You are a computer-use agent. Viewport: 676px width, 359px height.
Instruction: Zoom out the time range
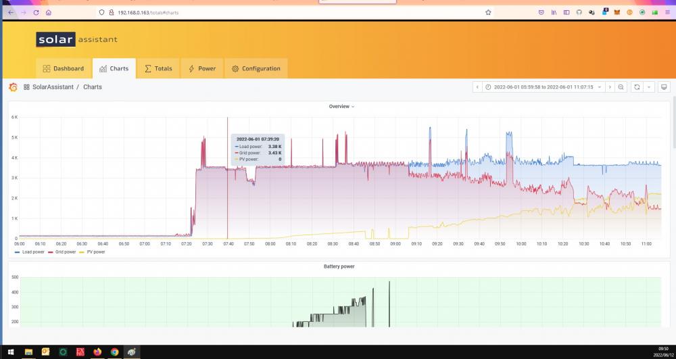click(x=621, y=87)
